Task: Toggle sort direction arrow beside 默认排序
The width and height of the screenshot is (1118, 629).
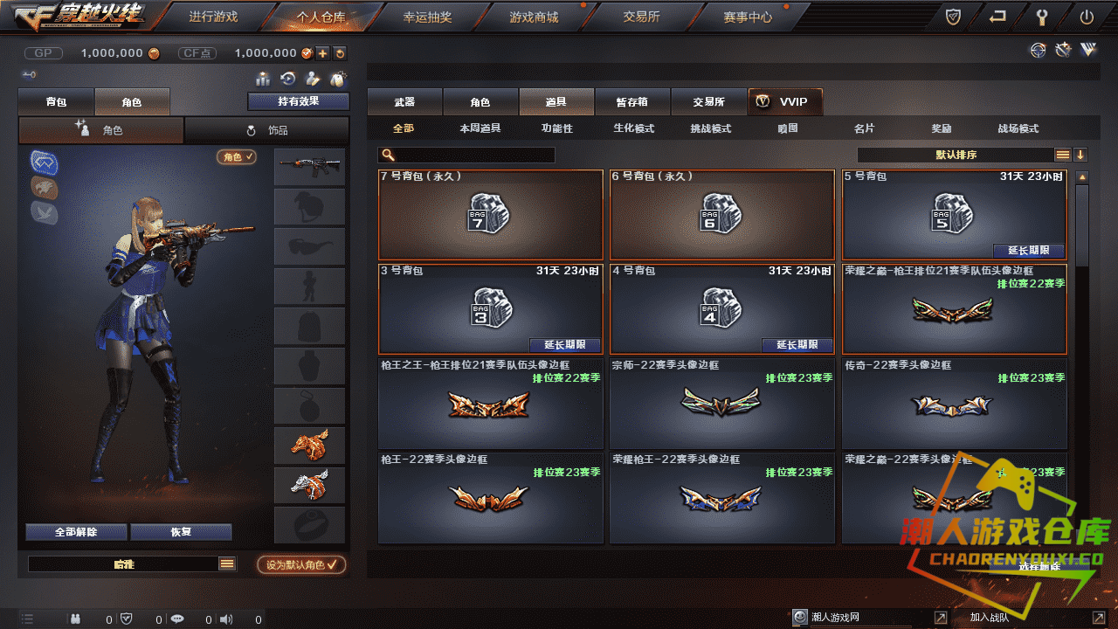Action: tap(1080, 155)
